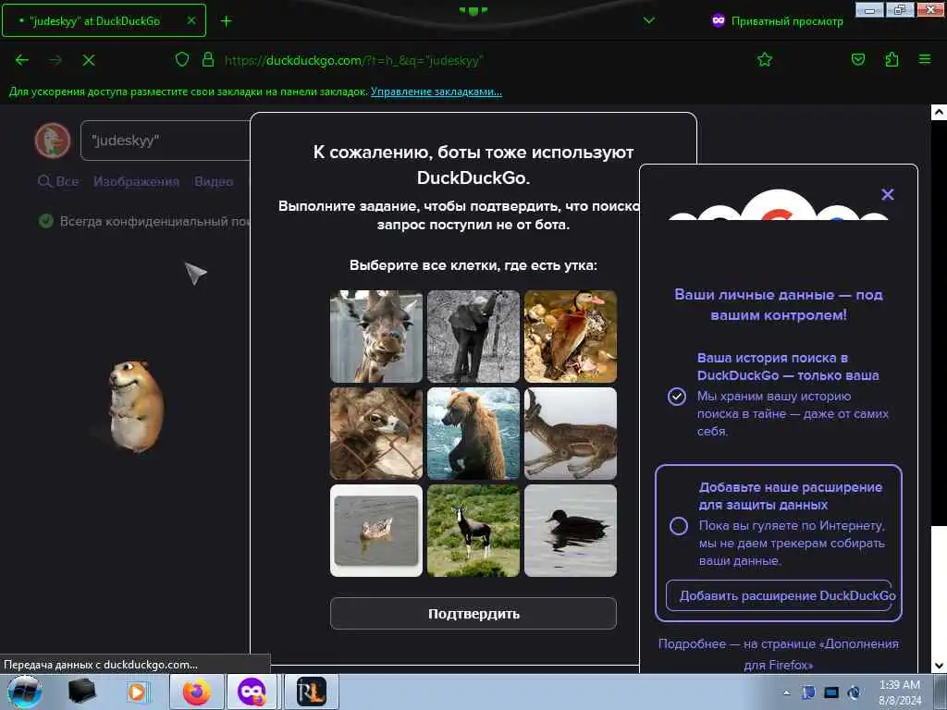Select the elephant image tile
947x710 pixels.
tap(473, 337)
